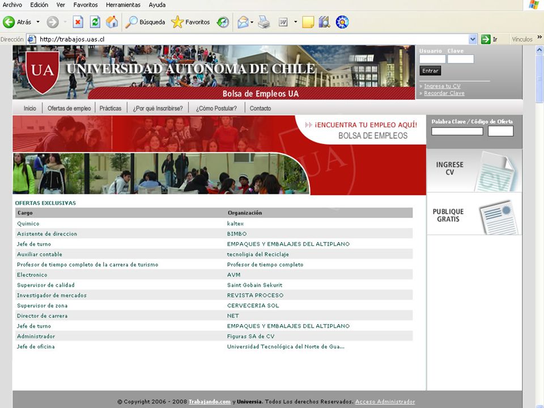Open the Quimico job offer

click(28, 223)
